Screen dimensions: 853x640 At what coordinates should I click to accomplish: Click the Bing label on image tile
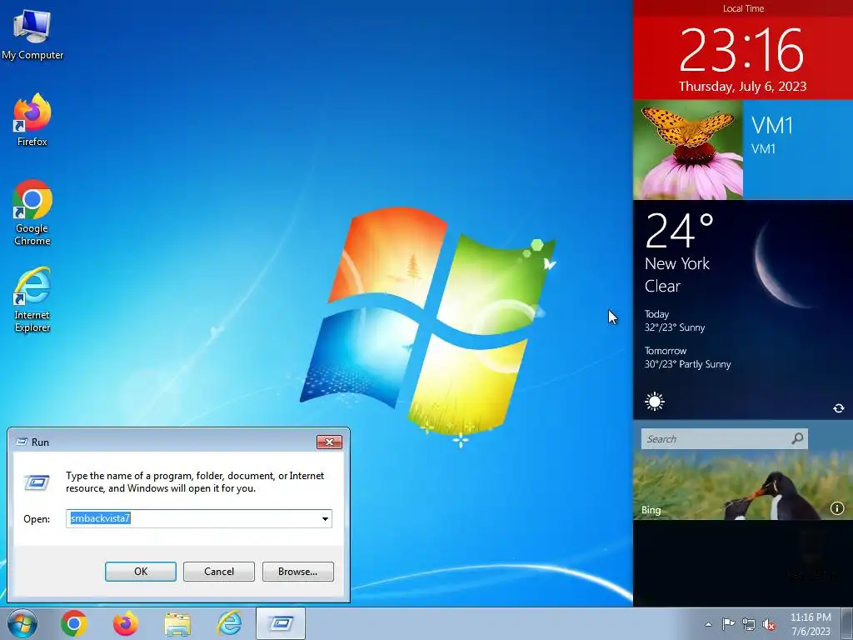pyautogui.click(x=651, y=510)
